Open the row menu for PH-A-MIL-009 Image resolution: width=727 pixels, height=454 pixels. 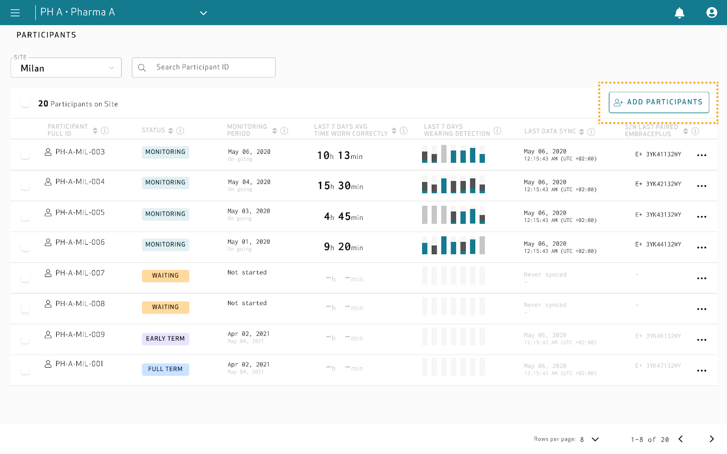(702, 340)
